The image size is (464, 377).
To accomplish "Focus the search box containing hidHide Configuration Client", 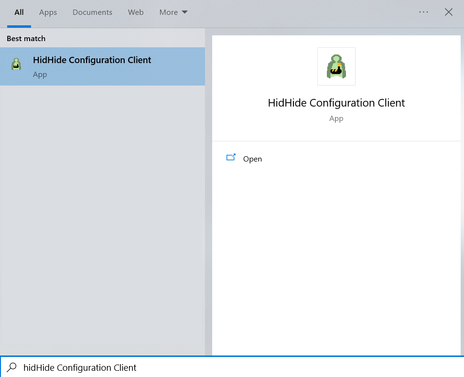I will point(232,367).
